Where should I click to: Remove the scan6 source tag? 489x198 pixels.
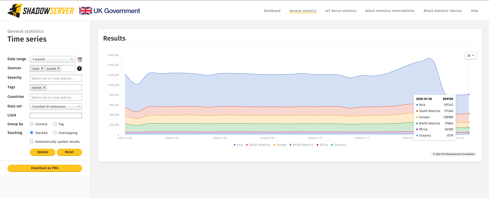pyautogui.click(x=59, y=68)
